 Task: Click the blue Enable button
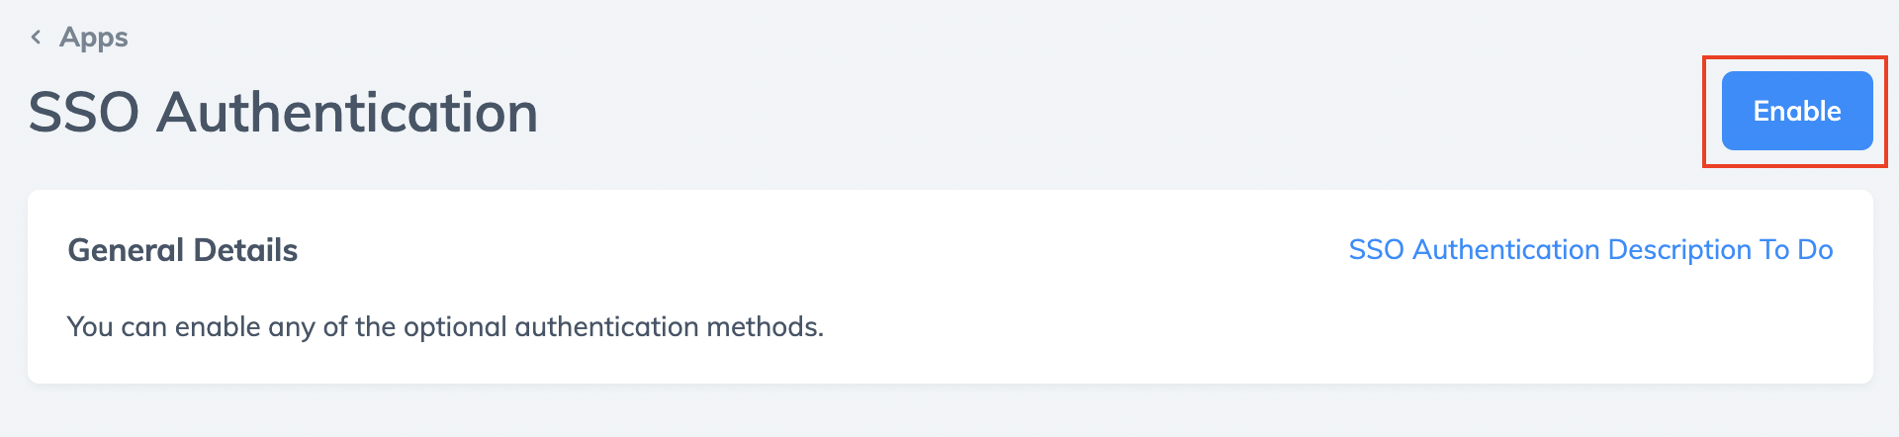point(1796,111)
